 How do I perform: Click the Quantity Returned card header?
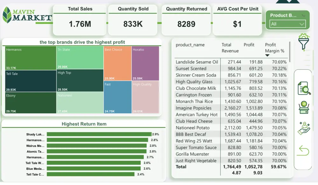coord(186,9)
